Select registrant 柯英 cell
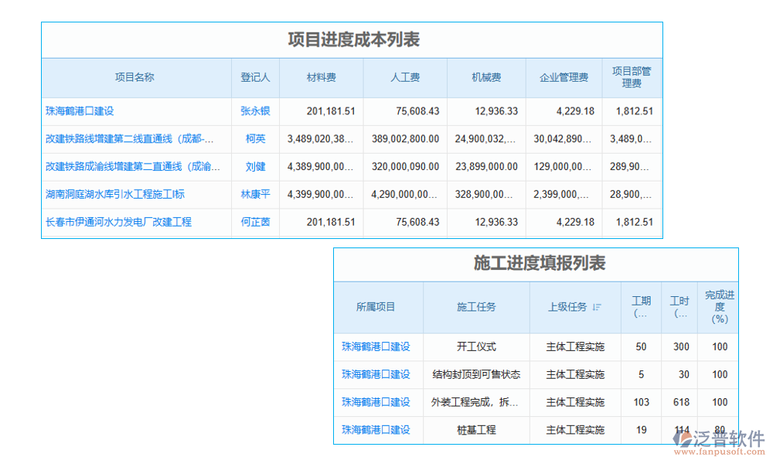The image size is (773, 464). (x=255, y=139)
